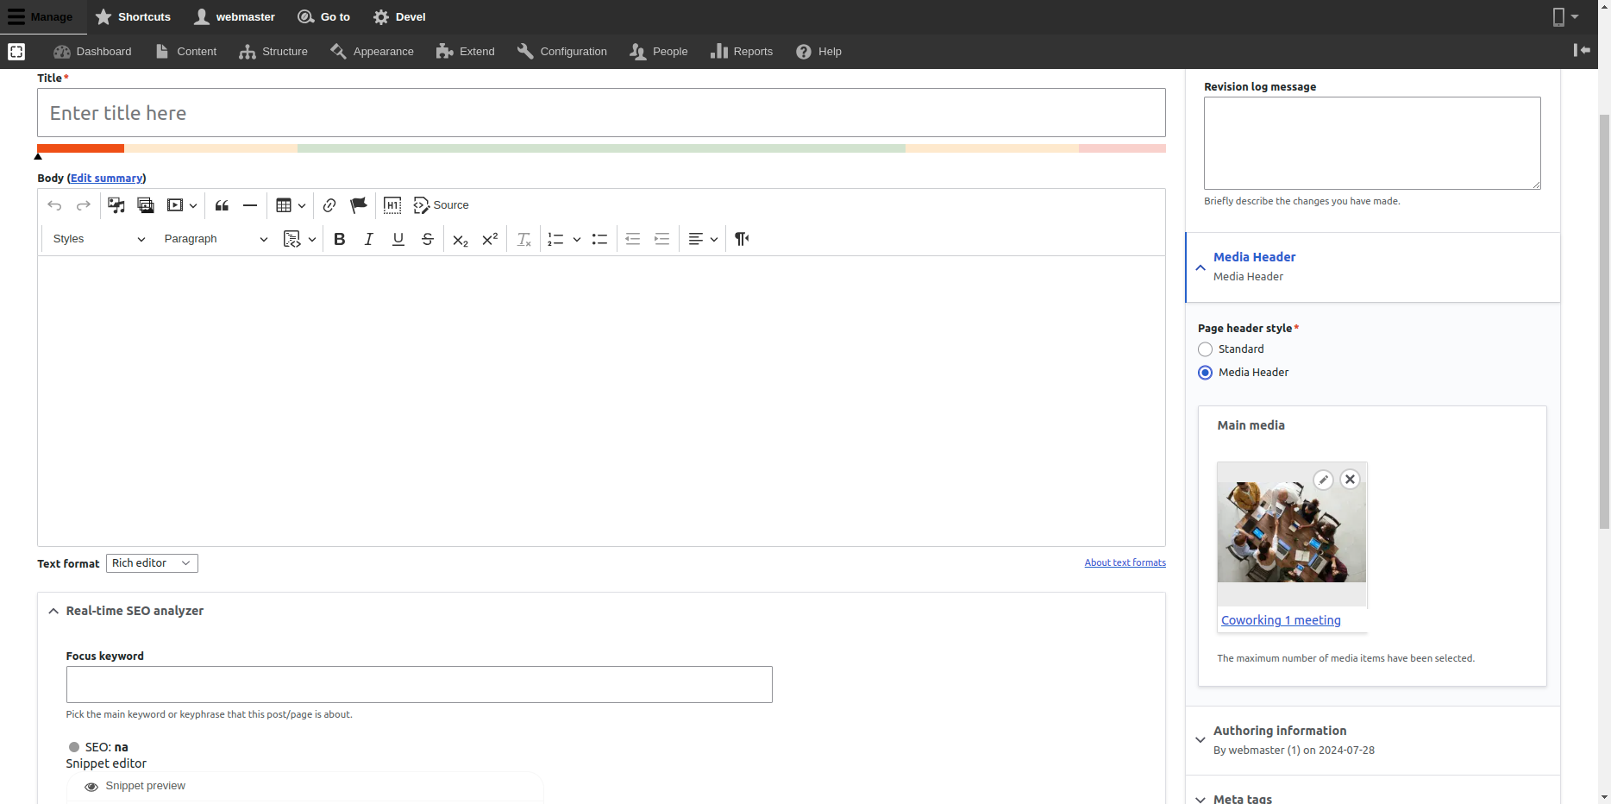
Task: Open the Structure menu
Action: pyautogui.click(x=273, y=52)
